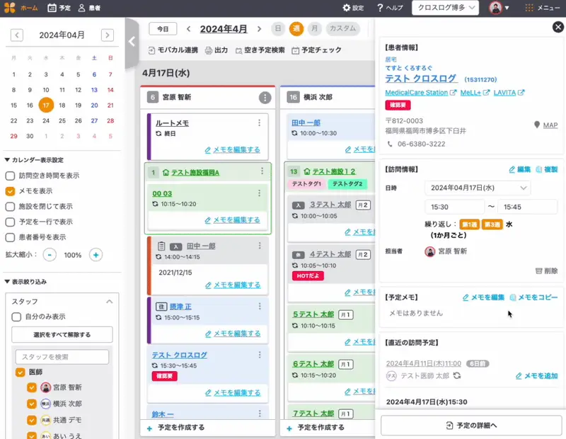
Task: Click the スタッフを検索 search field
Action: point(62,357)
